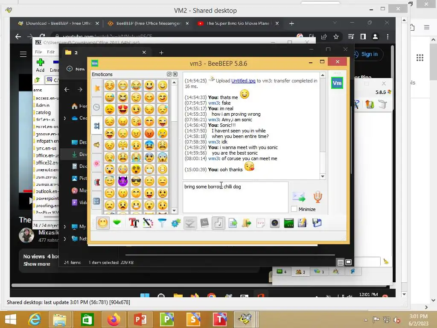This screenshot has width=437, height=328.
Task: Click the chat history scroll-up arrow
Action: click(x=323, y=75)
